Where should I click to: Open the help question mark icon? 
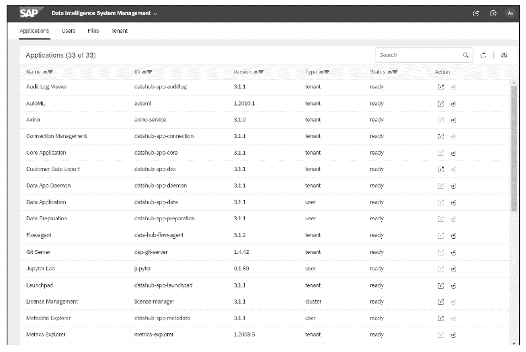493,13
